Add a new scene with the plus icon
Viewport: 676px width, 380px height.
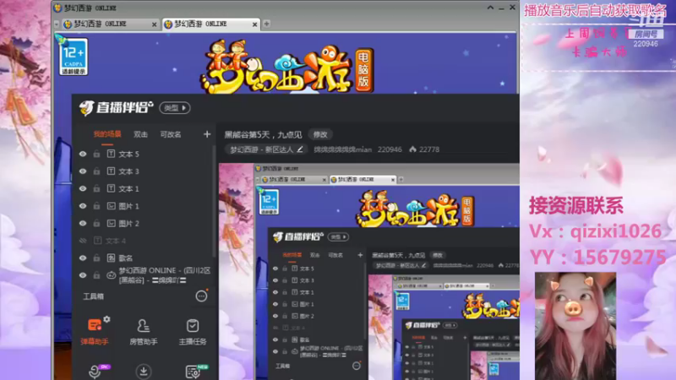(207, 134)
